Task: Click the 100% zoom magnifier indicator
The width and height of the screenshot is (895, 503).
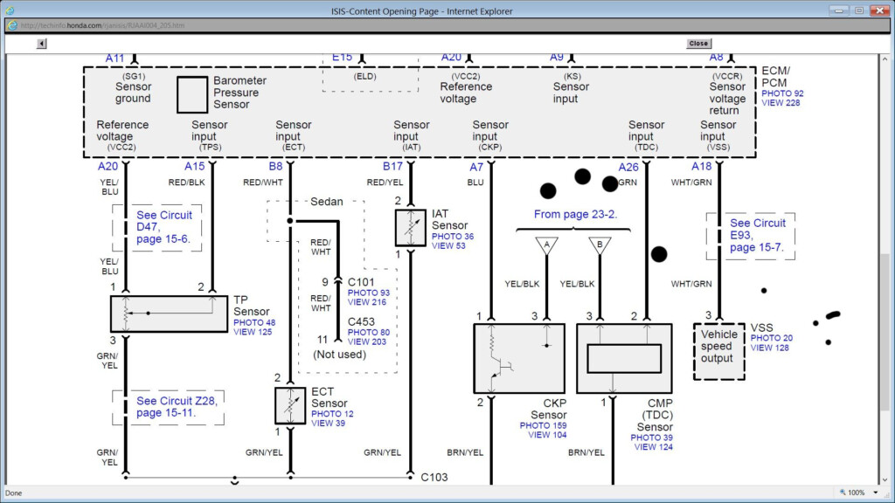Action: pyautogui.click(x=851, y=493)
